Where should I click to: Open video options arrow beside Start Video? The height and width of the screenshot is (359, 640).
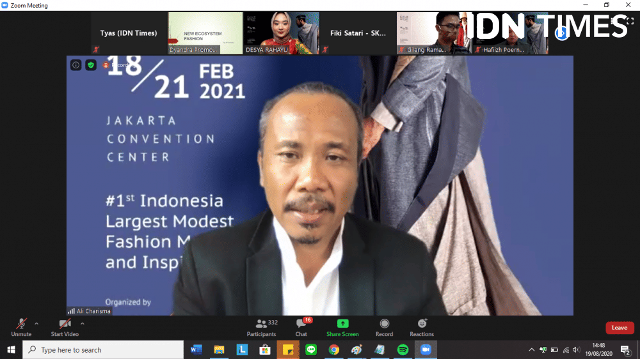tap(83, 323)
